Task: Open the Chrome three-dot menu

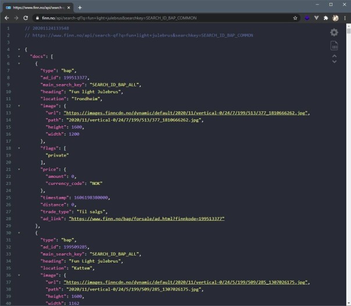Action: pyautogui.click(x=345, y=18)
